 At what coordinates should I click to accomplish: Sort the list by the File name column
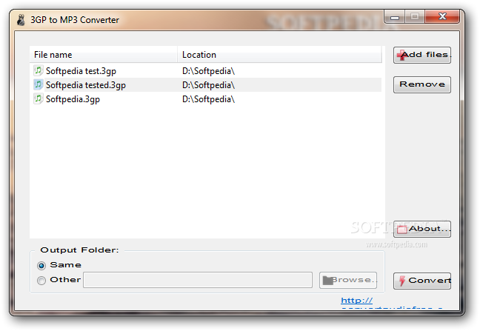[104, 55]
